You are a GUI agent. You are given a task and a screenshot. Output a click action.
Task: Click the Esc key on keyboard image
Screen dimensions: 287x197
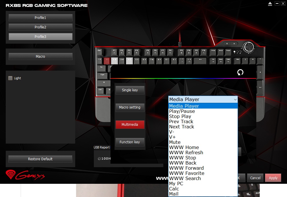tap(100, 52)
